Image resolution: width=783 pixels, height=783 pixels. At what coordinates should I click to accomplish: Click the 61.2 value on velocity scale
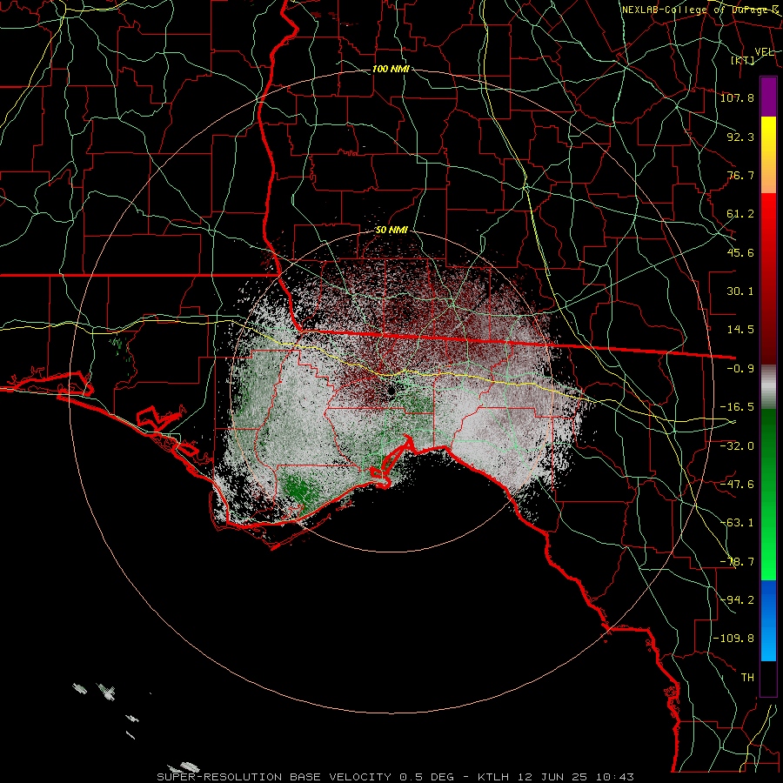click(740, 214)
